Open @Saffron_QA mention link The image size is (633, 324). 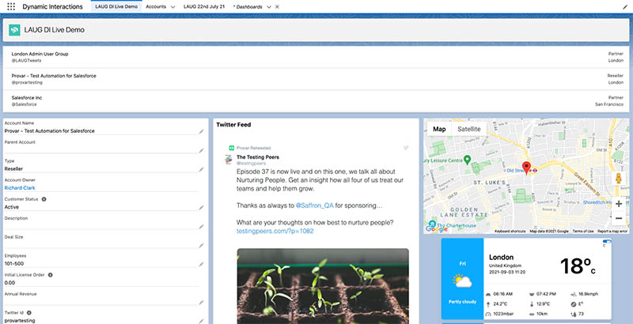pyautogui.click(x=314, y=205)
